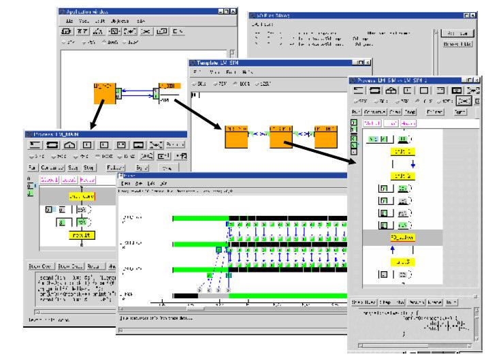
Task: Select the middle orange block in Template LM_SIM canvas
Action: [281, 137]
